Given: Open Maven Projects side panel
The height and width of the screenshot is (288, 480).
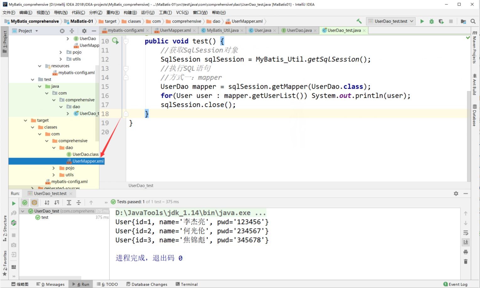Looking at the screenshot, I should click(474, 47).
